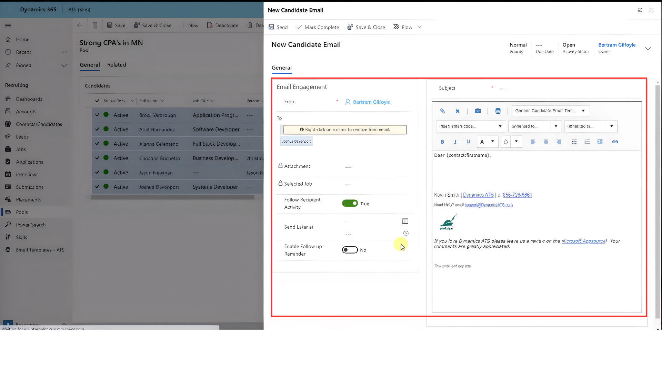Insert a hyperlink with the link icon
Viewport: 662px width, 372px height.
coord(615,142)
